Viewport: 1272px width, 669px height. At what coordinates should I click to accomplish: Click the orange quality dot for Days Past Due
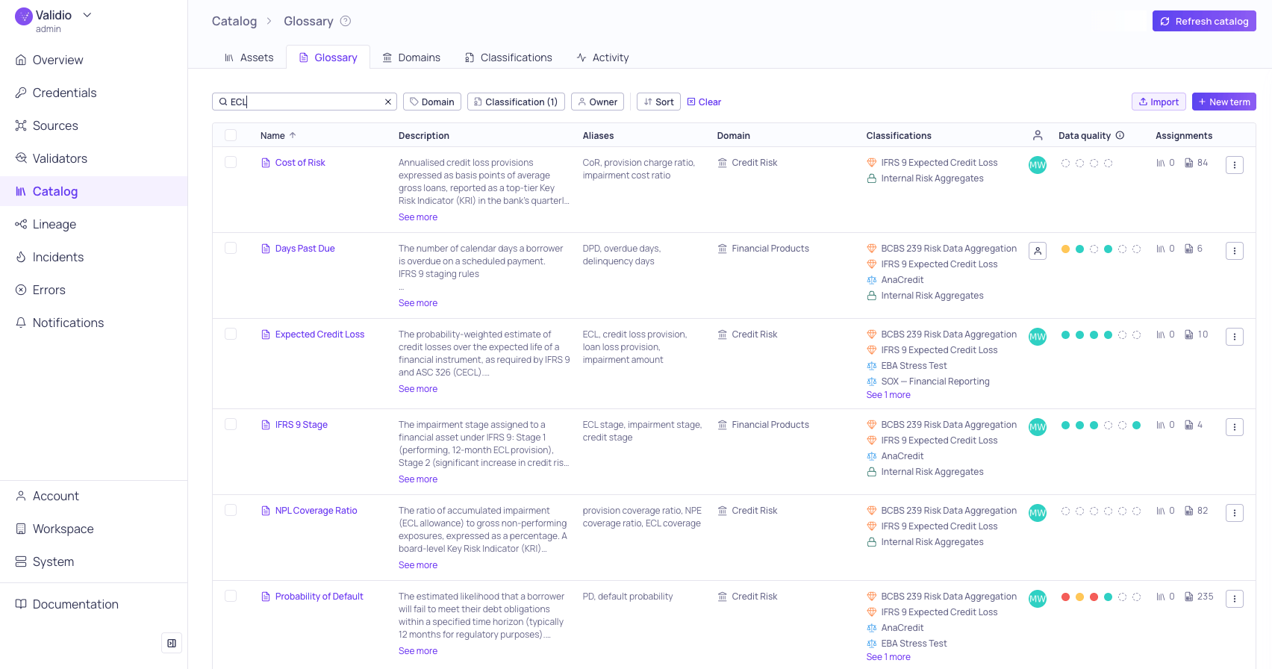1065,249
